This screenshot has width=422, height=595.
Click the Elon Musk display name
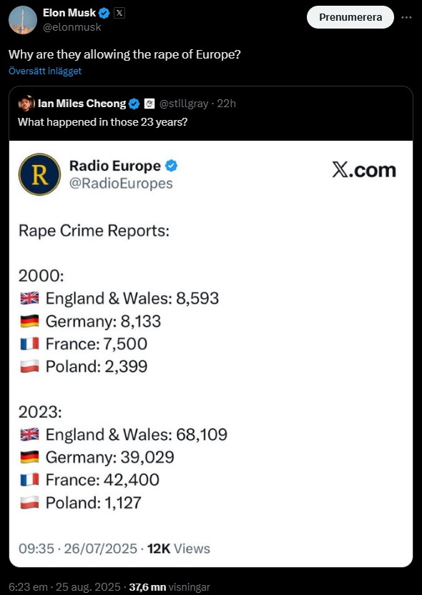tap(69, 13)
